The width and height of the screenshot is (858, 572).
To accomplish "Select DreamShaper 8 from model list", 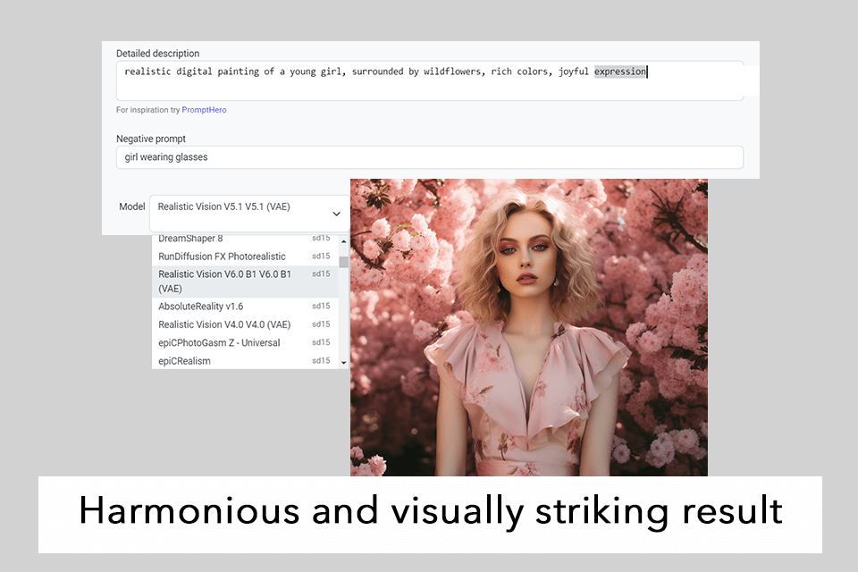I will point(245,239).
